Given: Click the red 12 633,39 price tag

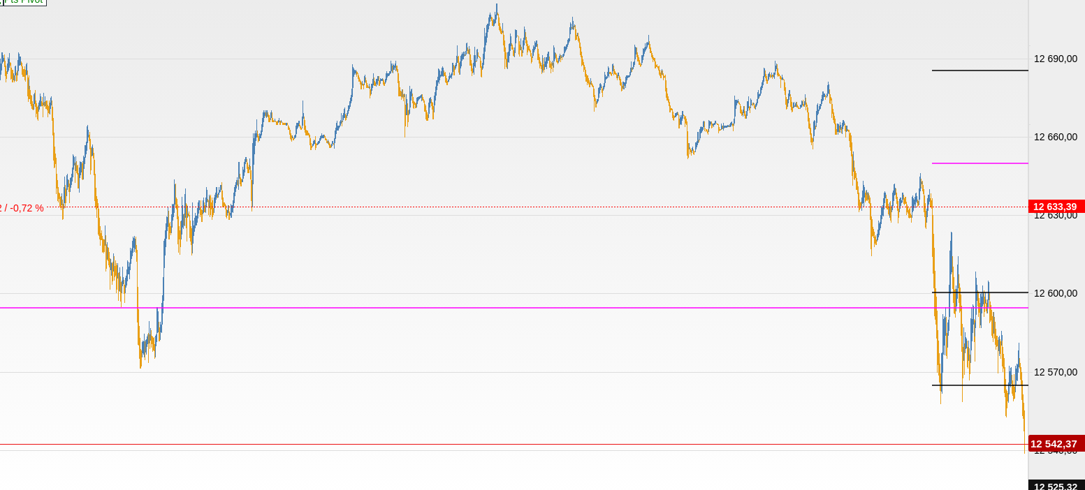Looking at the screenshot, I should pyautogui.click(x=1056, y=207).
